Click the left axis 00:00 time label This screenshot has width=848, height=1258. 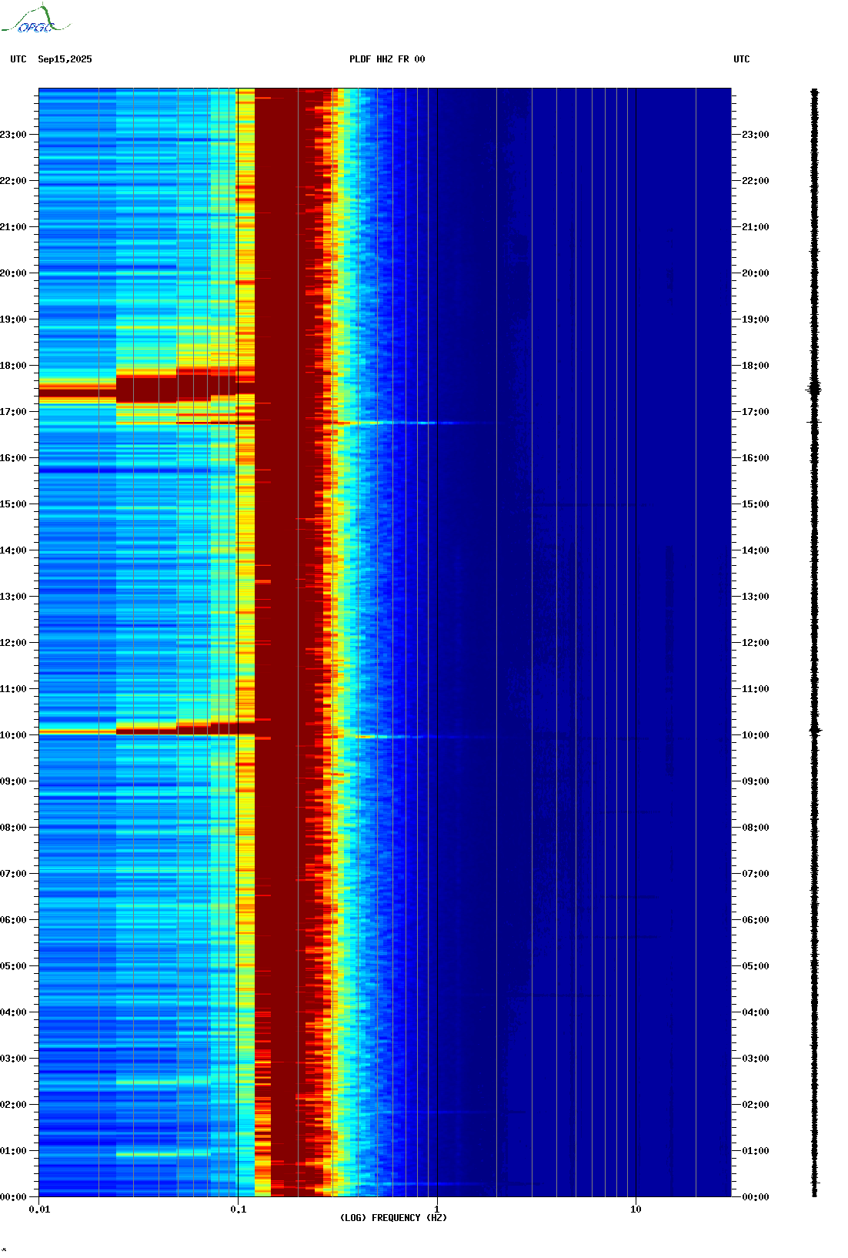tap(13, 1197)
